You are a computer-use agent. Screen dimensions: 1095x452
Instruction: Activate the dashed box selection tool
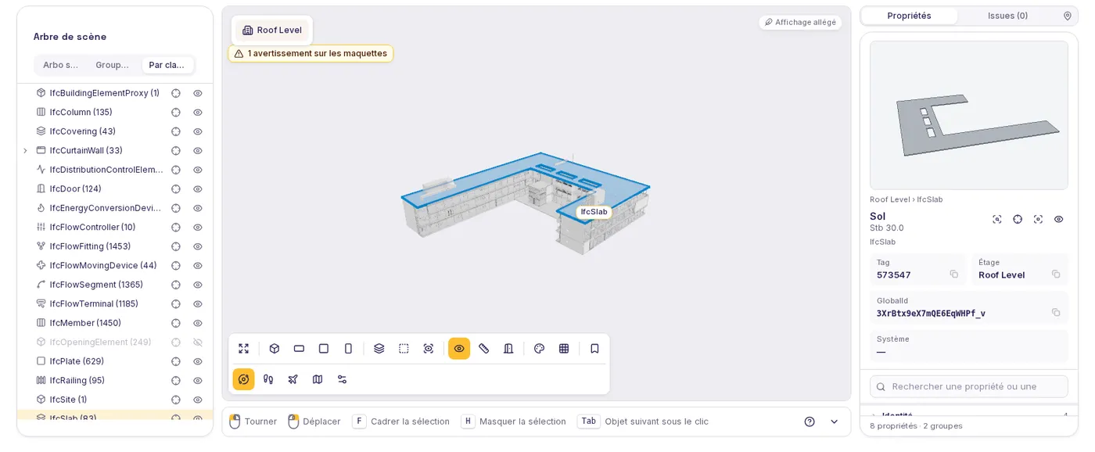(404, 349)
